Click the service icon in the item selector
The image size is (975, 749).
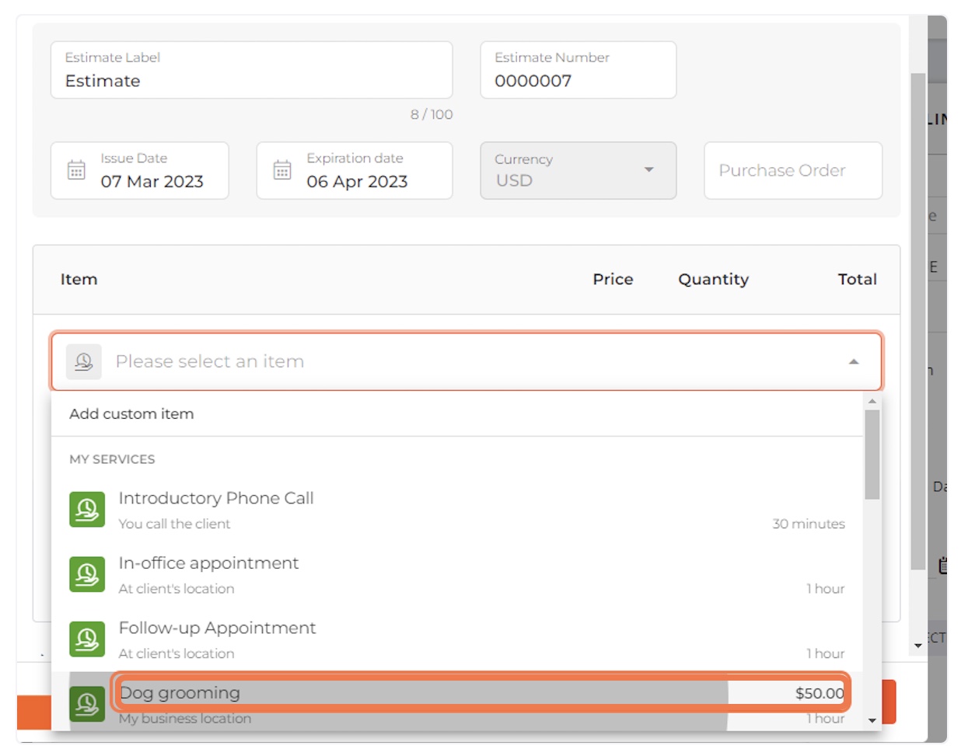84,362
